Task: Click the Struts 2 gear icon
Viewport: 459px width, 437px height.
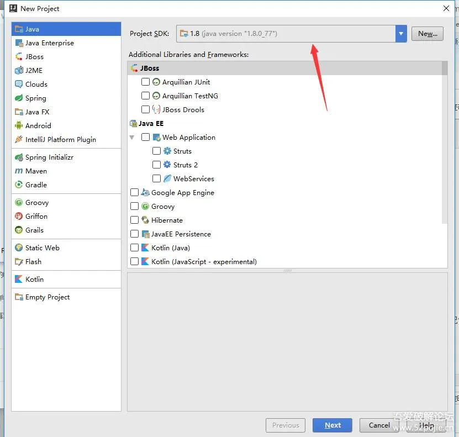Action: click(x=167, y=165)
